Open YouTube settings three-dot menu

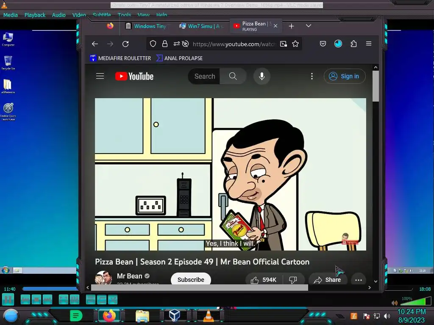312,76
